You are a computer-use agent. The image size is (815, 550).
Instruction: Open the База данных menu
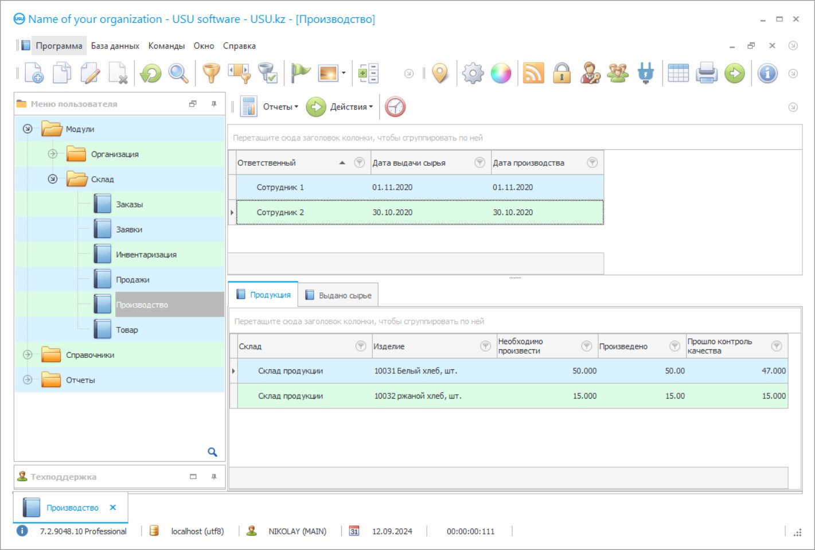coord(115,46)
